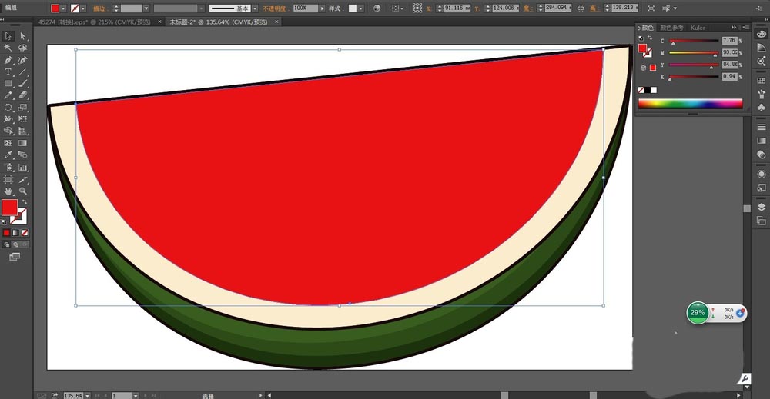770x399 pixels.
Task: Select the Direct Selection (white arrow) tool
Action: pos(22,36)
